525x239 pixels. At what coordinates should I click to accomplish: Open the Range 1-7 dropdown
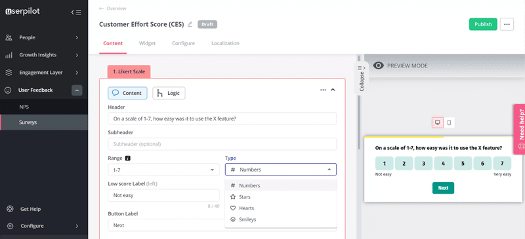[163, 170]
